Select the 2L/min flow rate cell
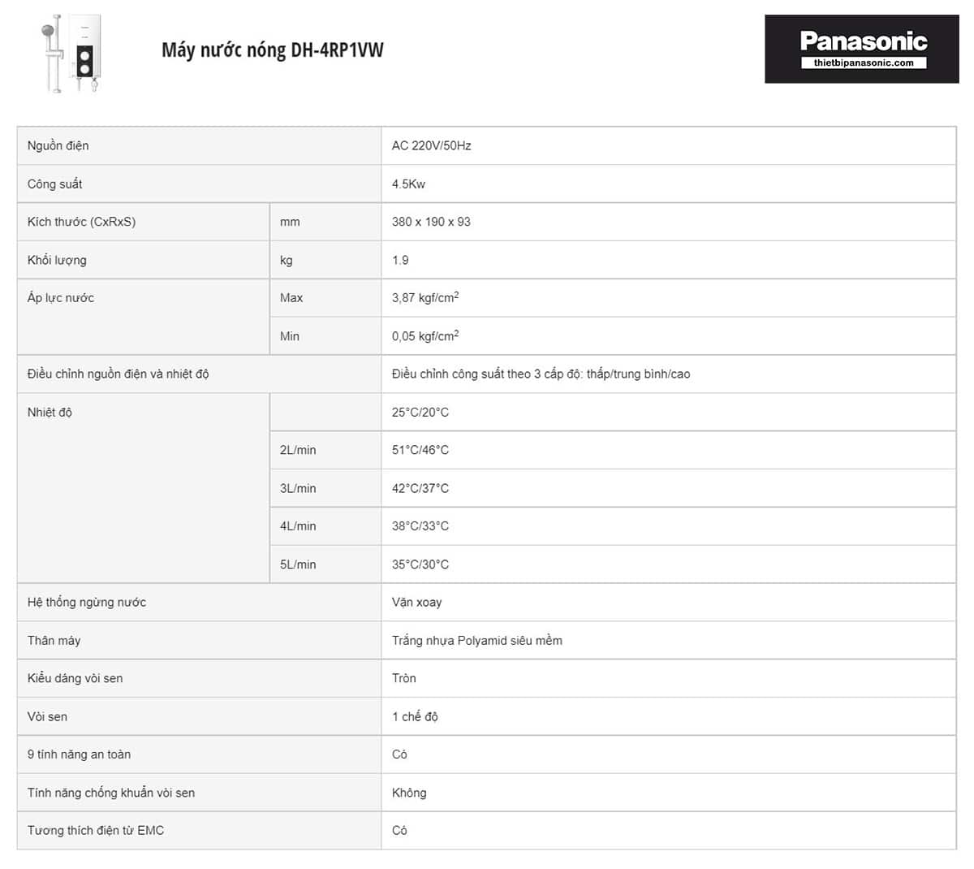The width and height of the screenshot is (974, 869). tap(298, 450)
